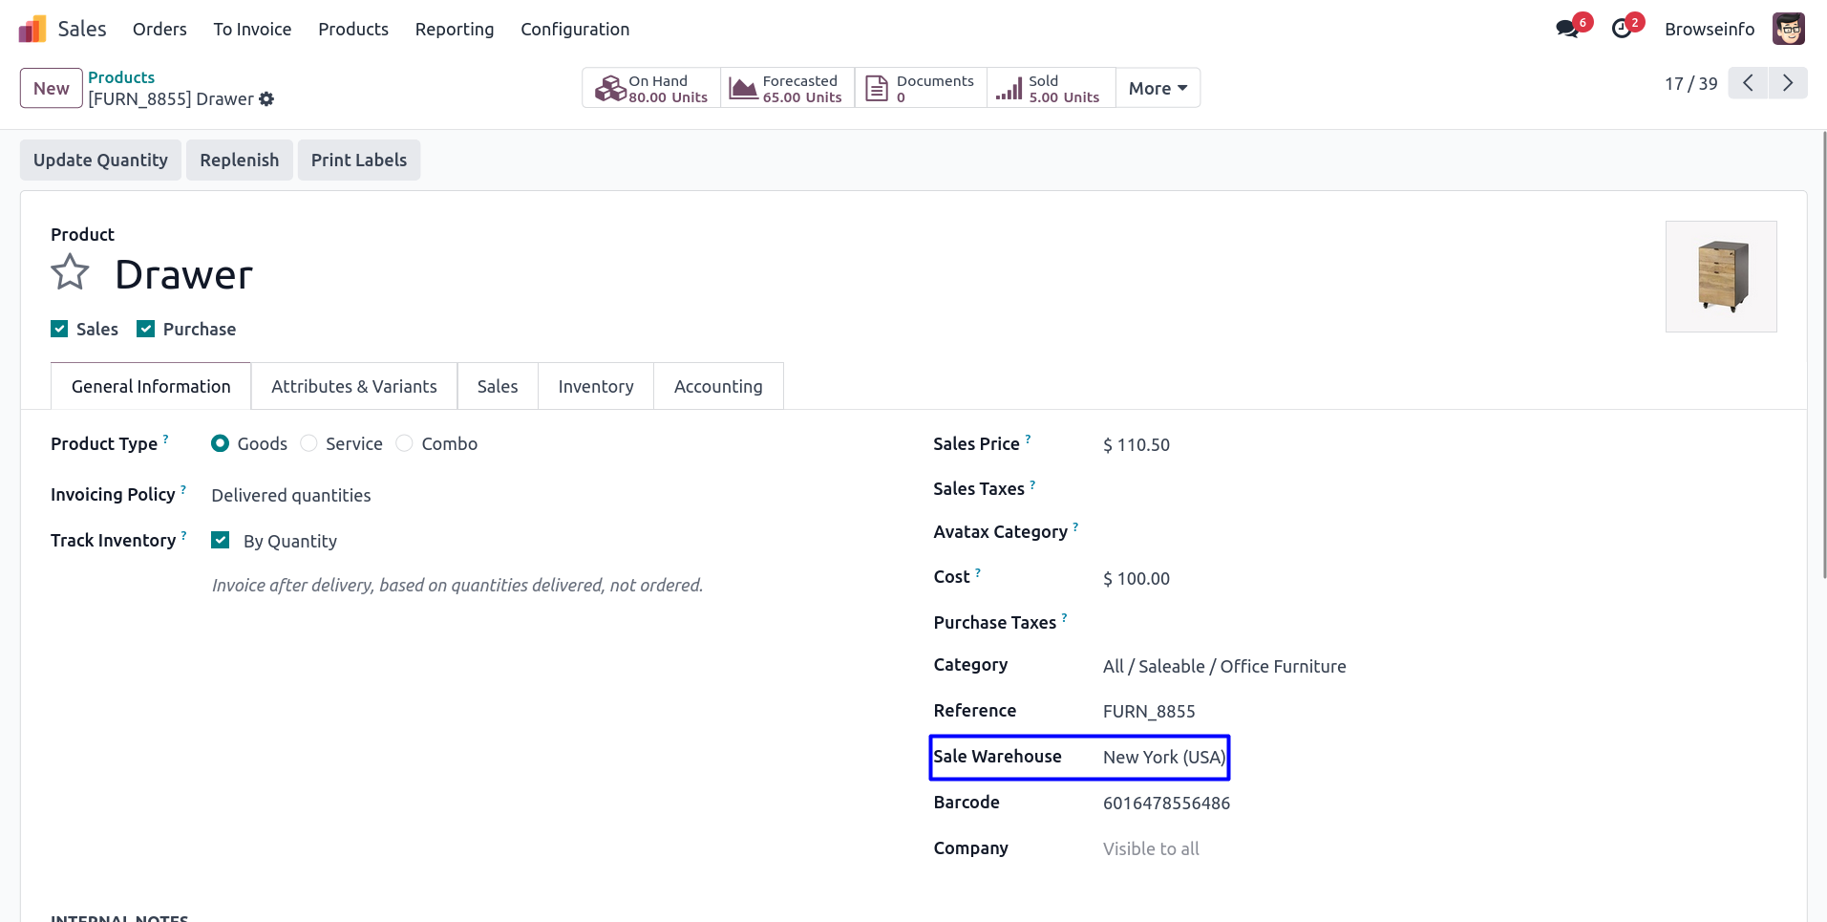Open the gear settings icon beside Drawer
This screenshot has height=922, width=1827.
point(266,99)
